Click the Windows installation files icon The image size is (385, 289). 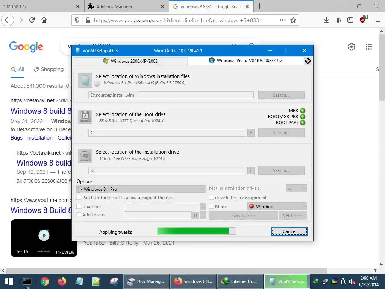pyautogui.click(x=85, y=81)
